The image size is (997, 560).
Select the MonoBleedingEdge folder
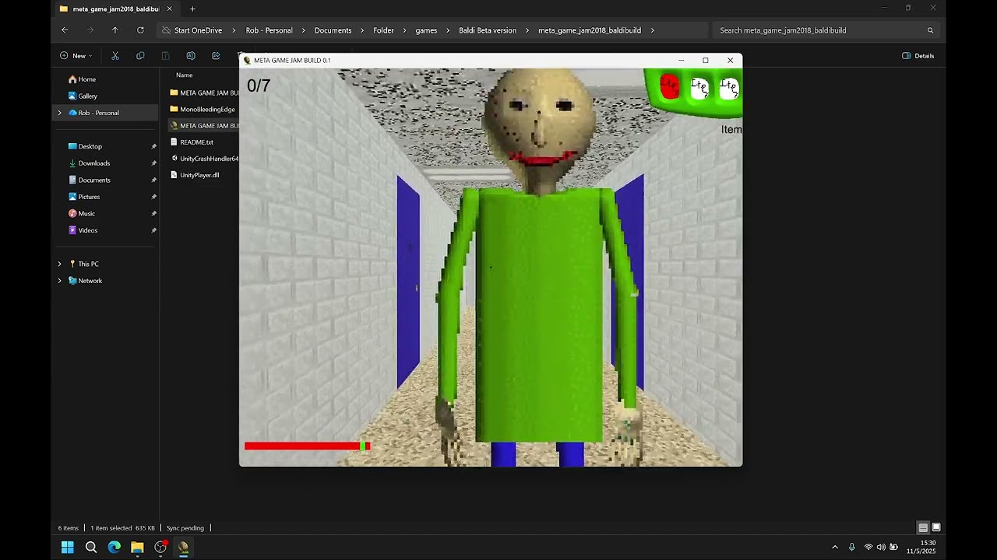[203, 109]
